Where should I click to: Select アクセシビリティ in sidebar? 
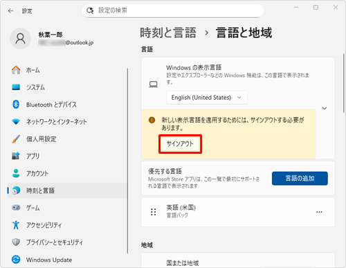tap(67, 225)
